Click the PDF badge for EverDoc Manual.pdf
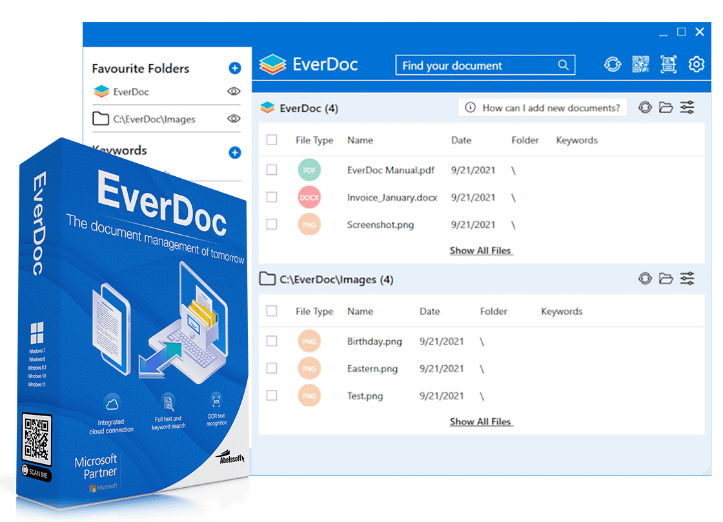Image resolution: width=723 pixels, height=522 pixels. 309,170
